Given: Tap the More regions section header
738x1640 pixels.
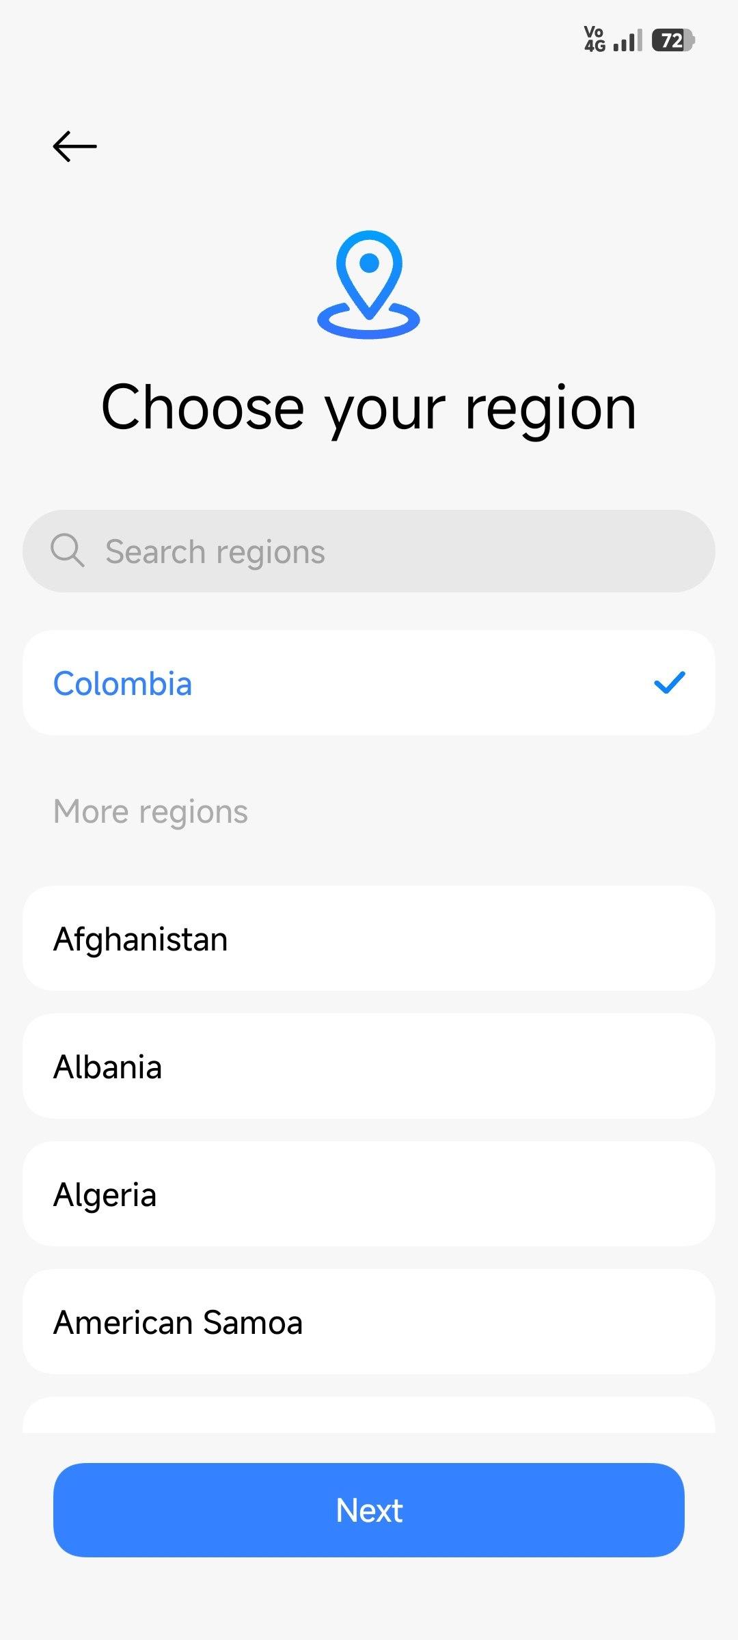Looking at the screenshot, I should 150,811.
